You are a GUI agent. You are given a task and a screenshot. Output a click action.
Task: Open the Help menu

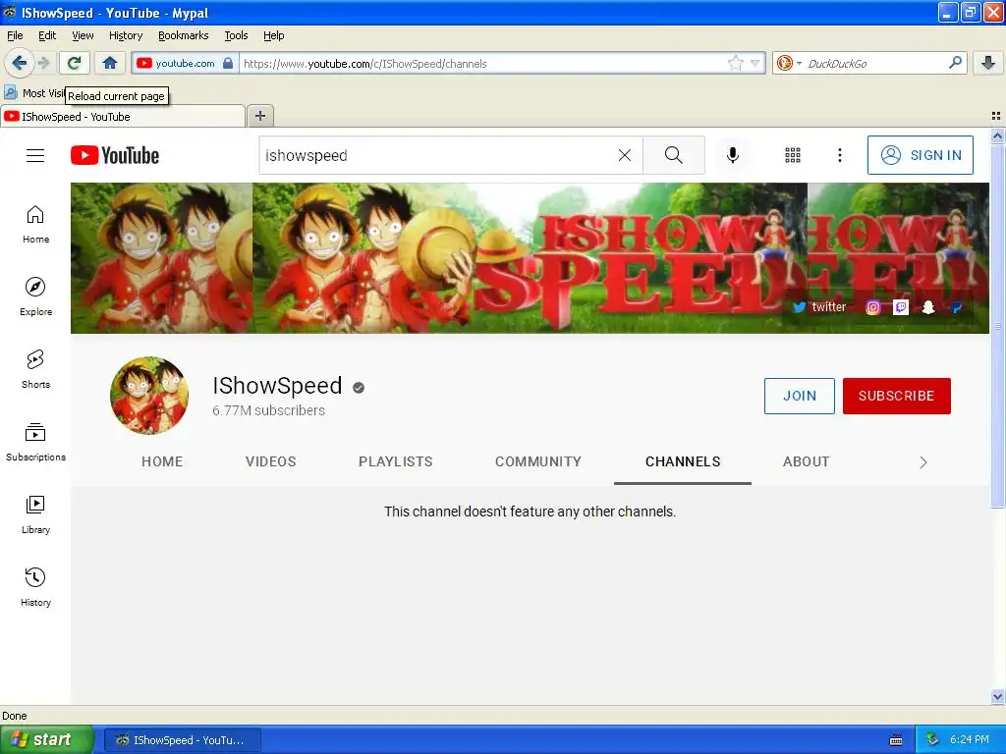[x=273, y=35]
